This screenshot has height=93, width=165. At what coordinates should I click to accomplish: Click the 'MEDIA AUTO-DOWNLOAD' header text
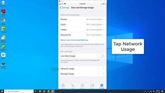click(70, 15)
